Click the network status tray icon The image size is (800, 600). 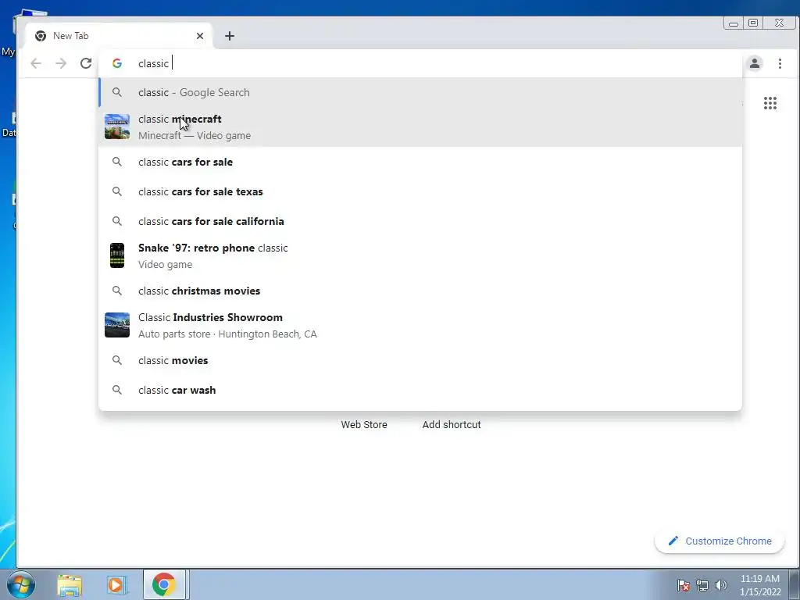click(x=702, y=585)
